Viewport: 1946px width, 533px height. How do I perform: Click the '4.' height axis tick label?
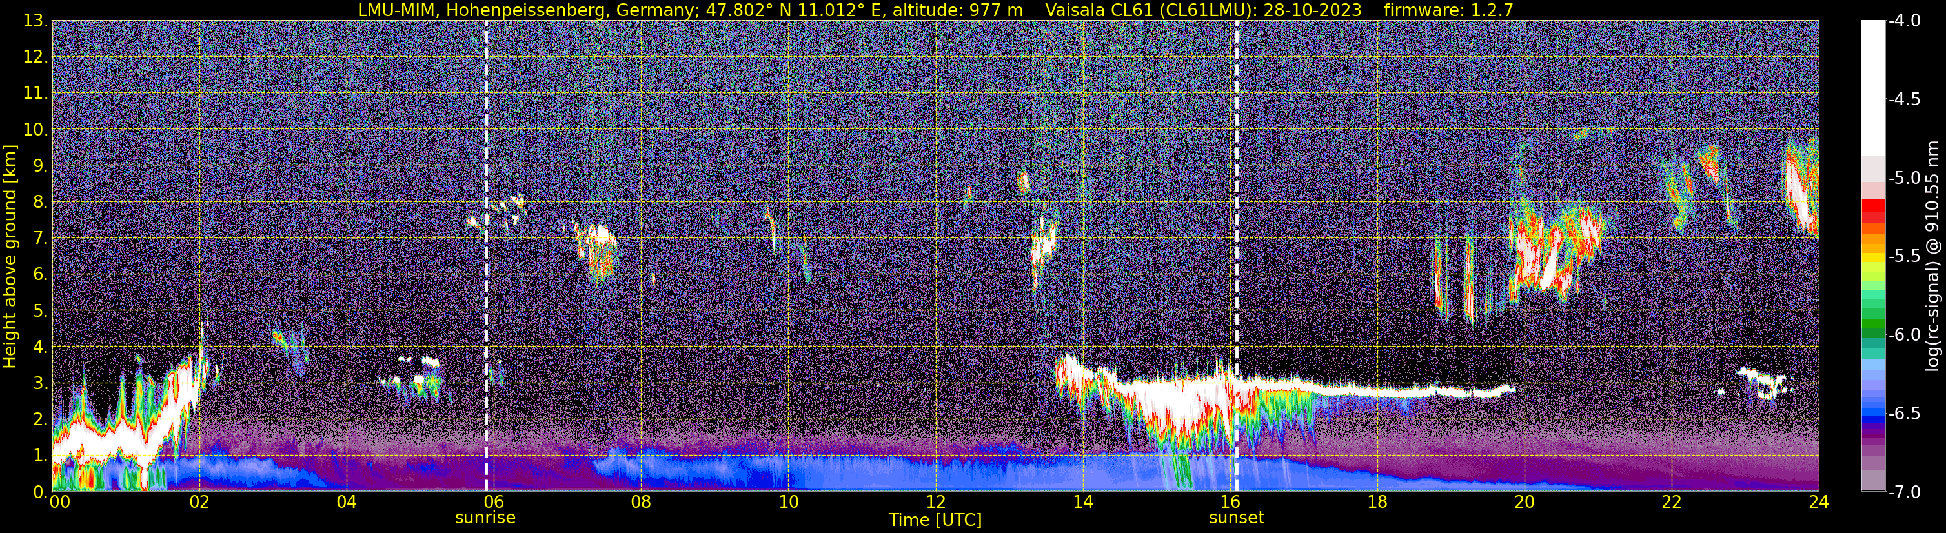coord(41,347)
